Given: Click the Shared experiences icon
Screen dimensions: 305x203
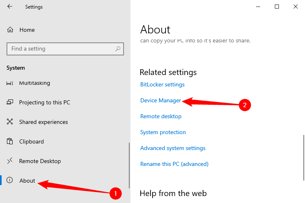Looking at the screenshot, I should click(11, 122).
